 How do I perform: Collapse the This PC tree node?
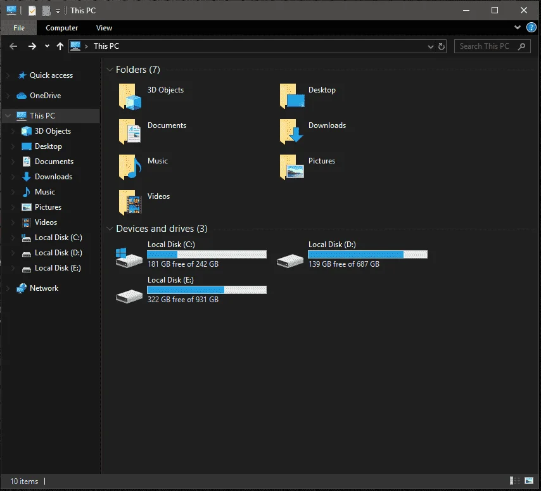[8, 115]
